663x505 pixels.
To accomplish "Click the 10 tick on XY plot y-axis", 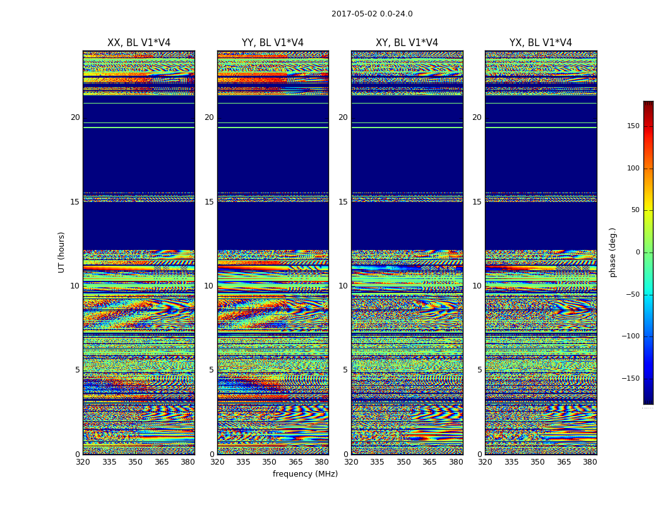I will 343,286.
